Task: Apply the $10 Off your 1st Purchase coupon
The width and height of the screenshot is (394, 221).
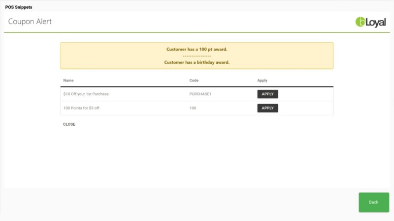Action: click(x=267, y=94)
